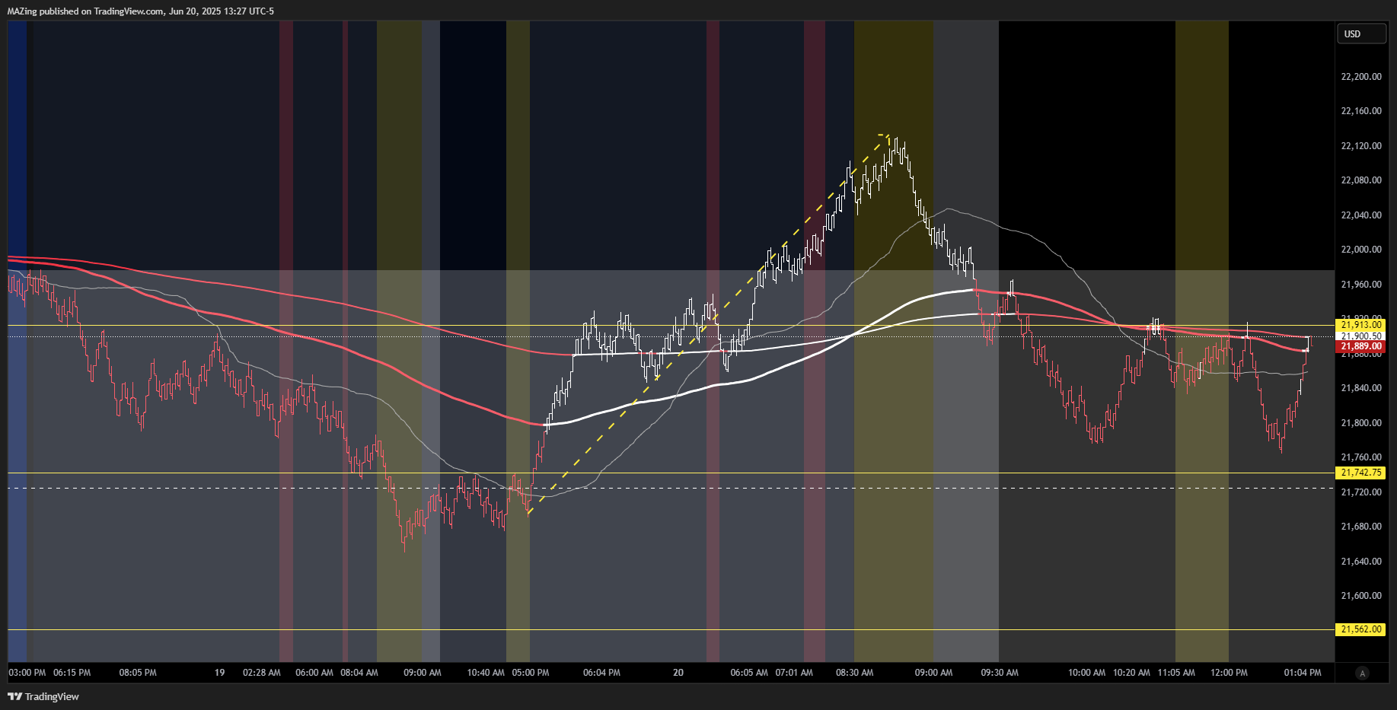Click the 08:30 AM time axis label
The width and height of the screenshot is (1397, 710).
pos(855,673)
